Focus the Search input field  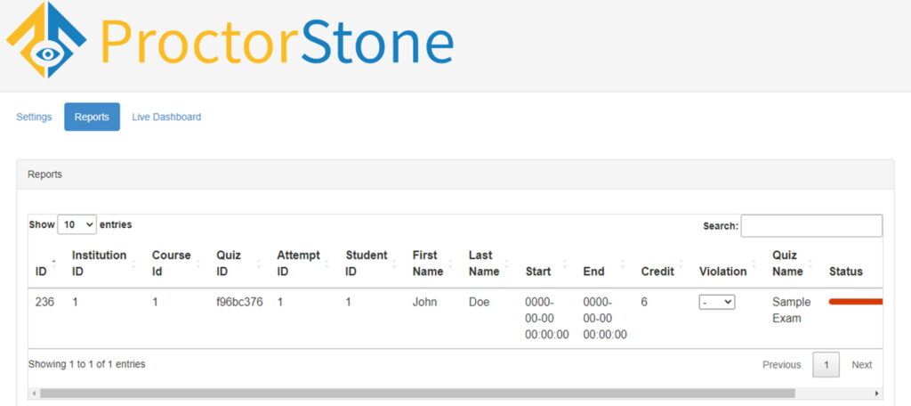coord(811,226)
